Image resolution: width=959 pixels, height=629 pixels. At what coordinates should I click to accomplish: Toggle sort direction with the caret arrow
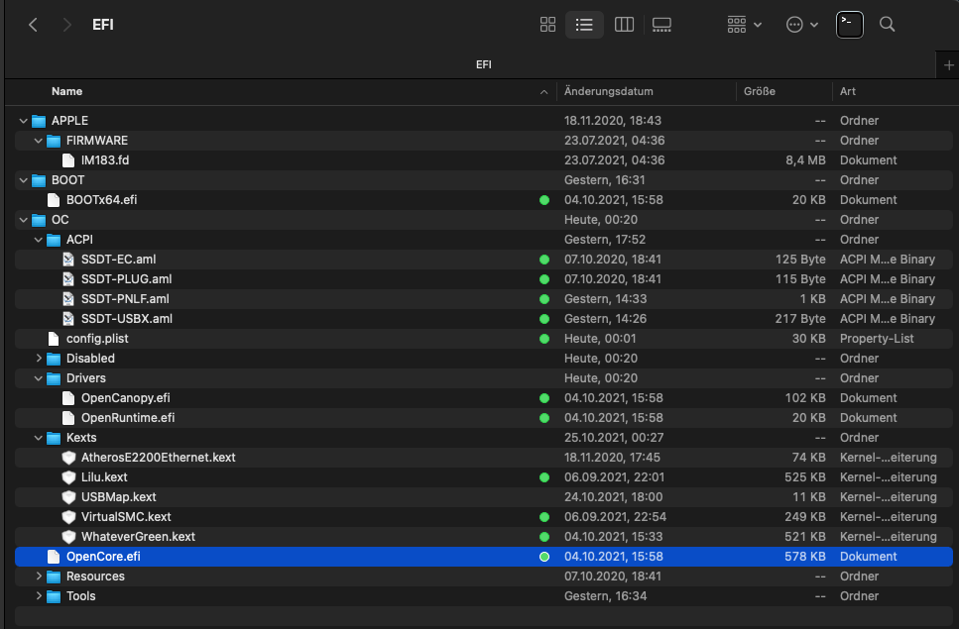tap(543, 91)
